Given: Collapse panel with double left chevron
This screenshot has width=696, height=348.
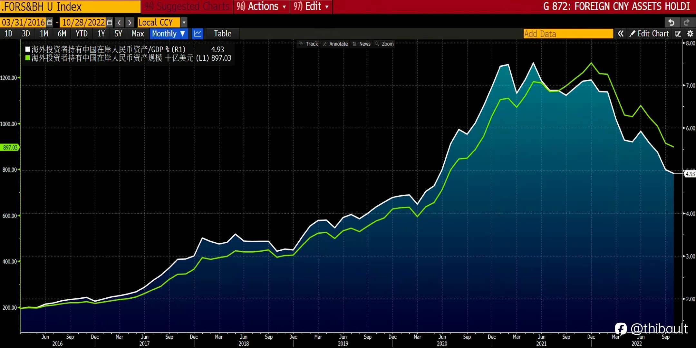Looking at the screenshot, I should 621,34.
